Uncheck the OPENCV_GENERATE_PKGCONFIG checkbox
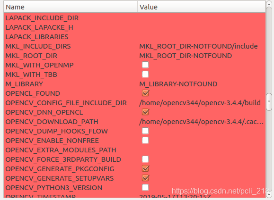Screen dimensions: 274x200 pyautogui.click(x=145, y=169)
